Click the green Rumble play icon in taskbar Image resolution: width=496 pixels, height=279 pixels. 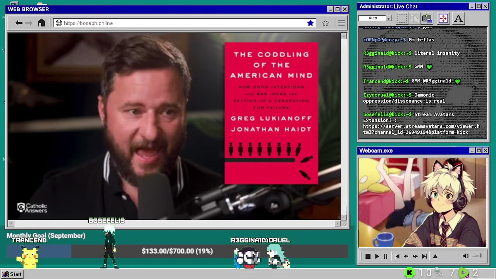[464, 273]
